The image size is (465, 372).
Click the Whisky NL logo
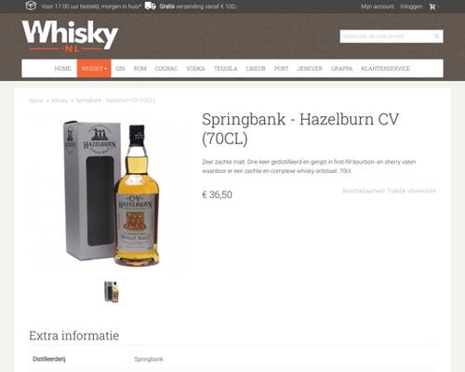tap(70, 35)
